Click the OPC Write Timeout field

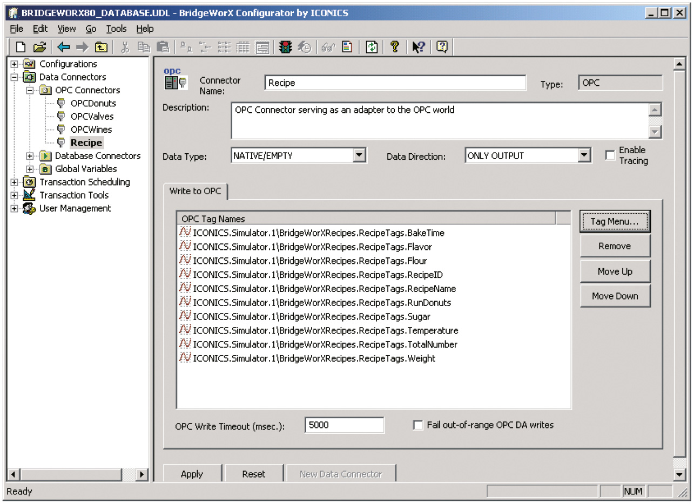click(x=345, y=425)
